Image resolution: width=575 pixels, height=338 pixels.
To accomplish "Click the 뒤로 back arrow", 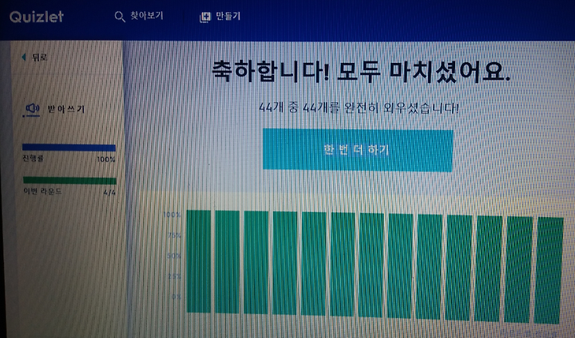I will tap(24, 57).
